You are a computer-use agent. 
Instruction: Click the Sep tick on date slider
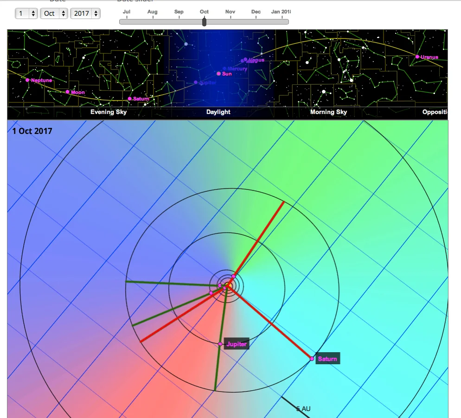(179, 17)
